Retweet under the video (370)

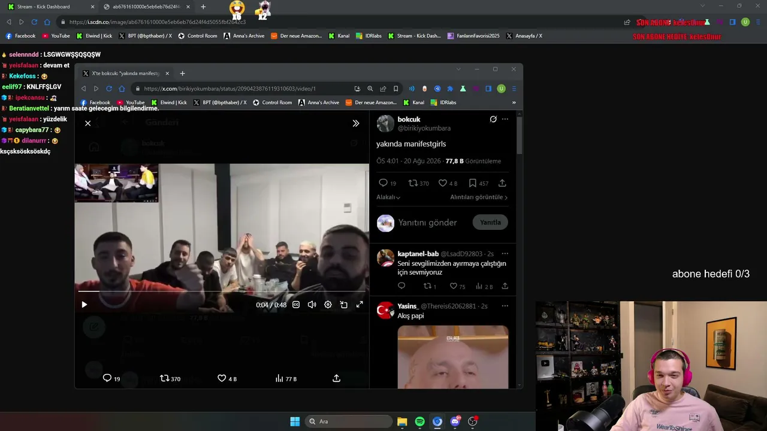pos(170,378)
